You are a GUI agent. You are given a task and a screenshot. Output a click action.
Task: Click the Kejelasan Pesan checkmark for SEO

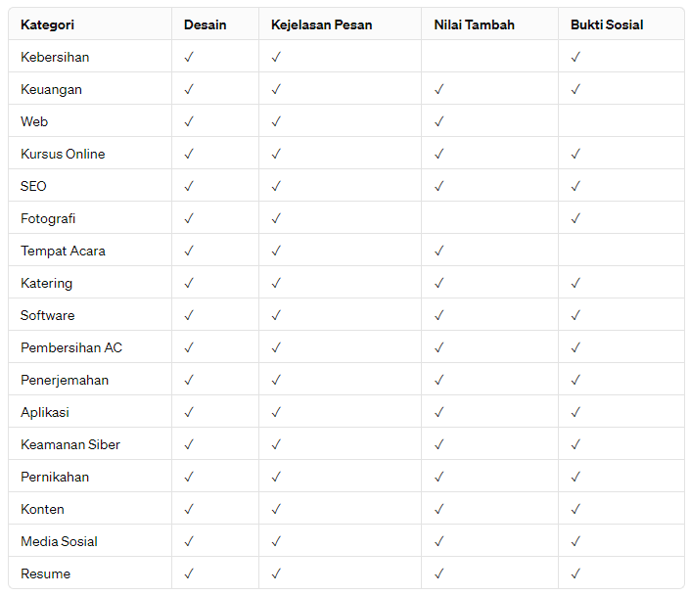(x=276, y=186)
